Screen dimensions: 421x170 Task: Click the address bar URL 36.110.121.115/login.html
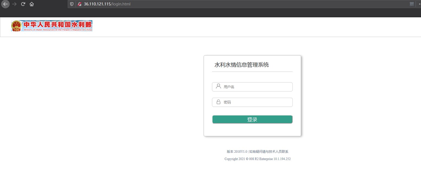point(107,4)
